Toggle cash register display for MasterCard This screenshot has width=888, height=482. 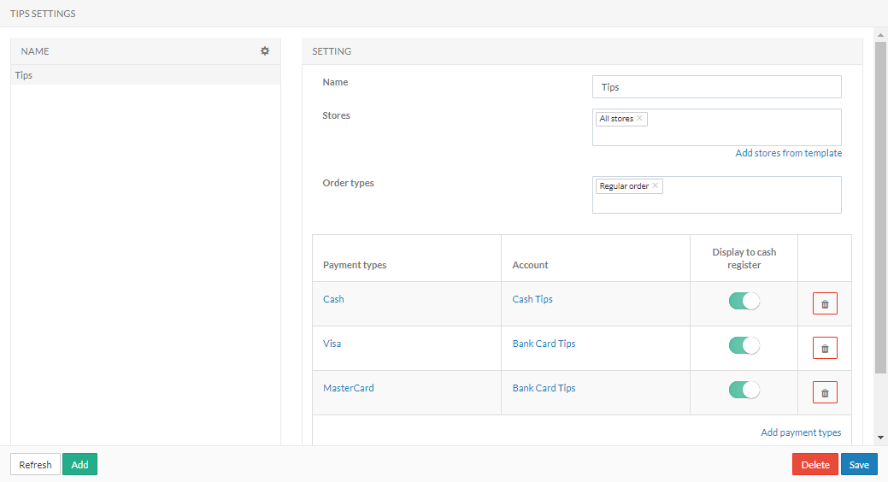tap(744, 390)
